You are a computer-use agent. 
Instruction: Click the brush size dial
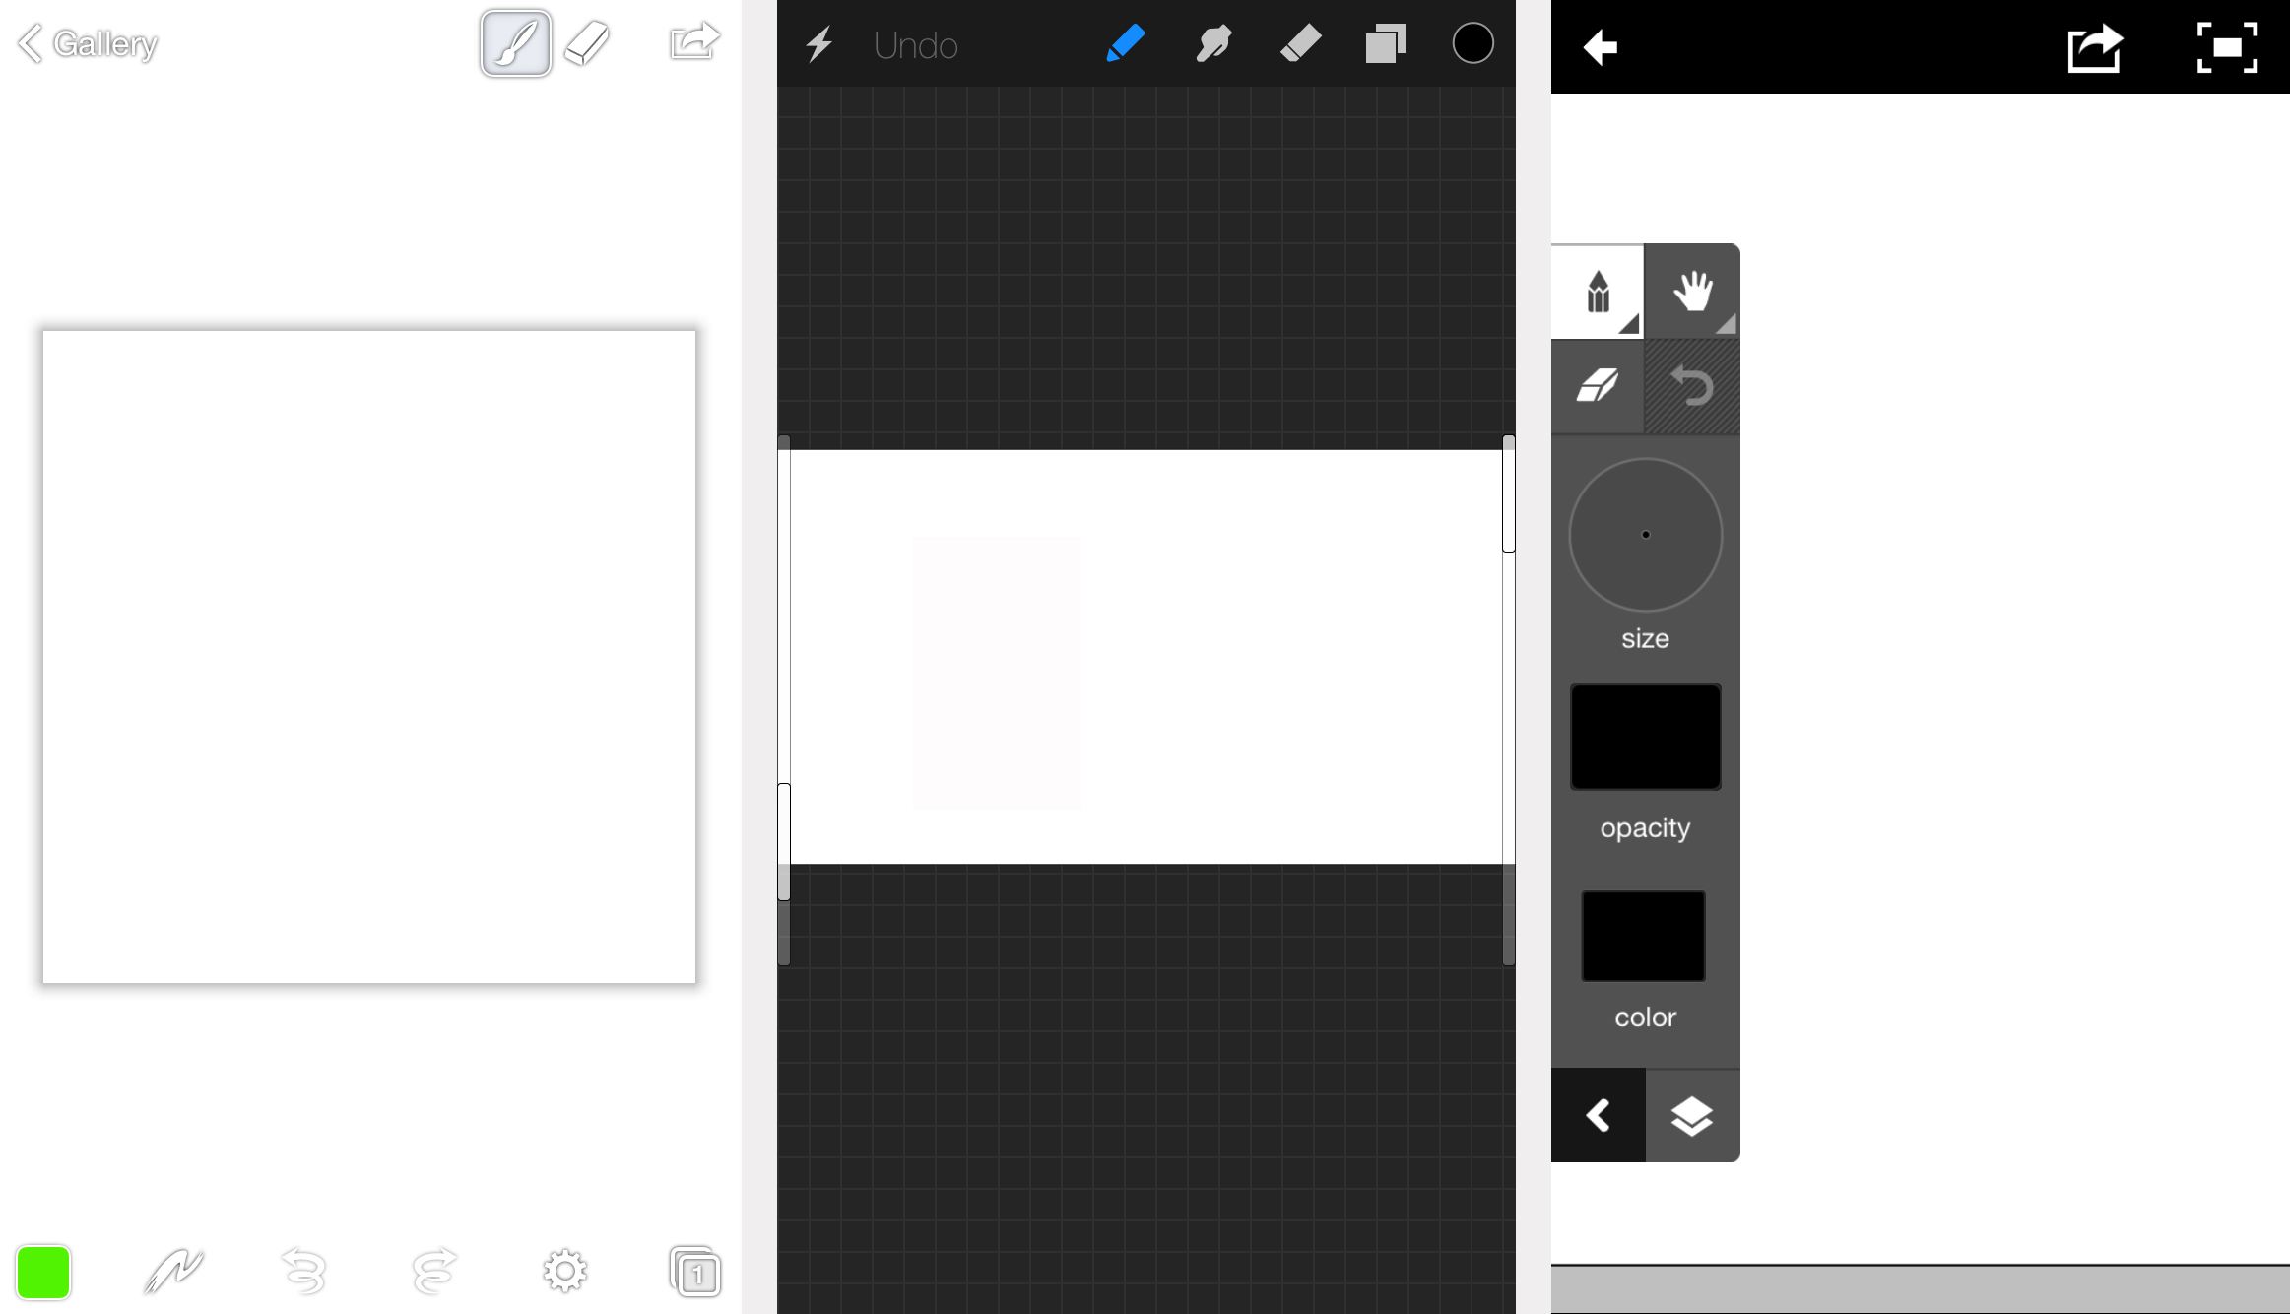click(x=1645, y=535)
